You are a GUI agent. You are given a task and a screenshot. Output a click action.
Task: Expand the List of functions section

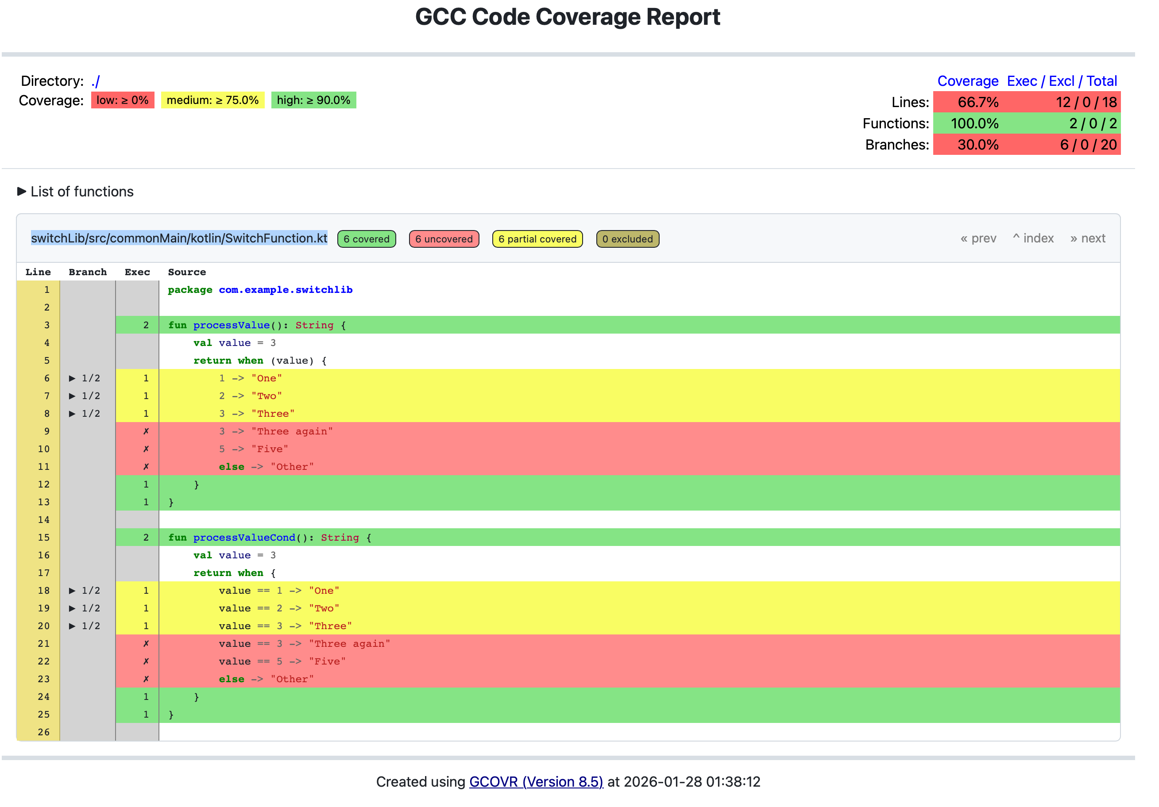pos(76,192)
